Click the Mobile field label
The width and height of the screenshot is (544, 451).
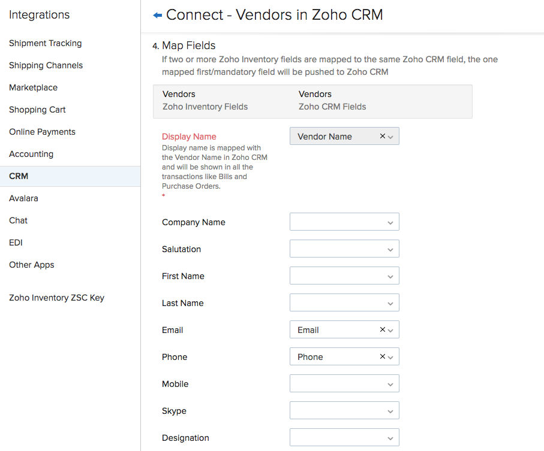coord(175,384)
